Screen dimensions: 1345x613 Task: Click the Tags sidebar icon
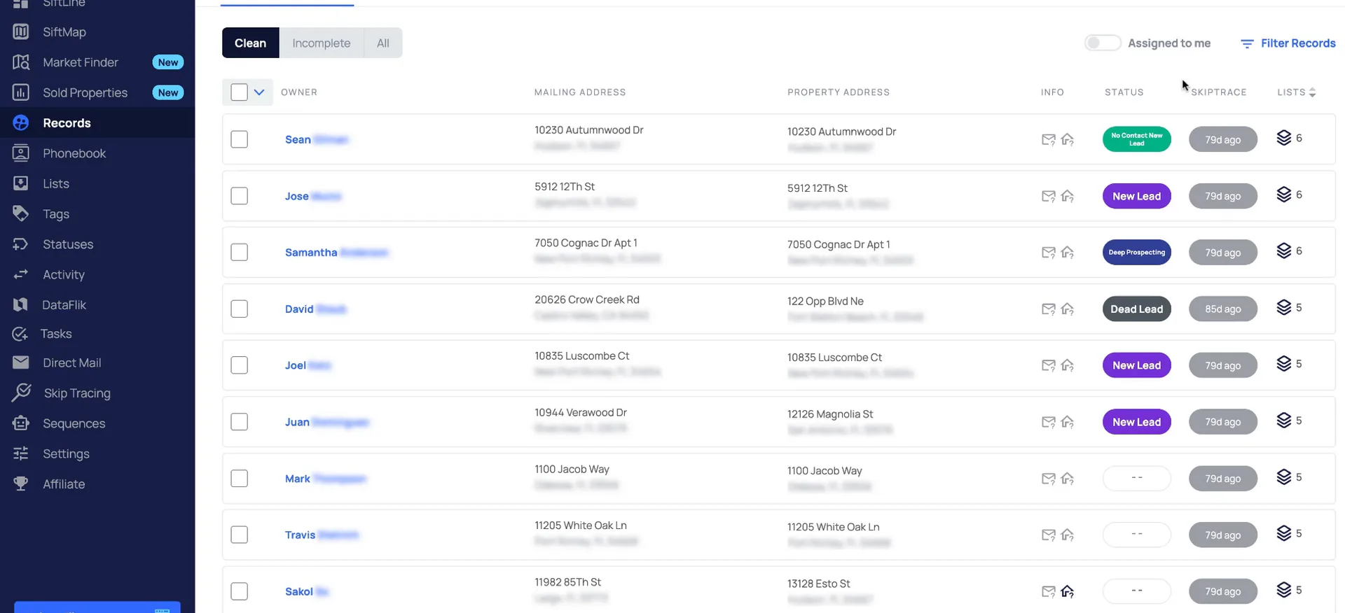coord(21,213)
